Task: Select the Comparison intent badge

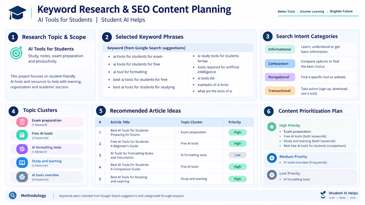Action: click(280, 64)
